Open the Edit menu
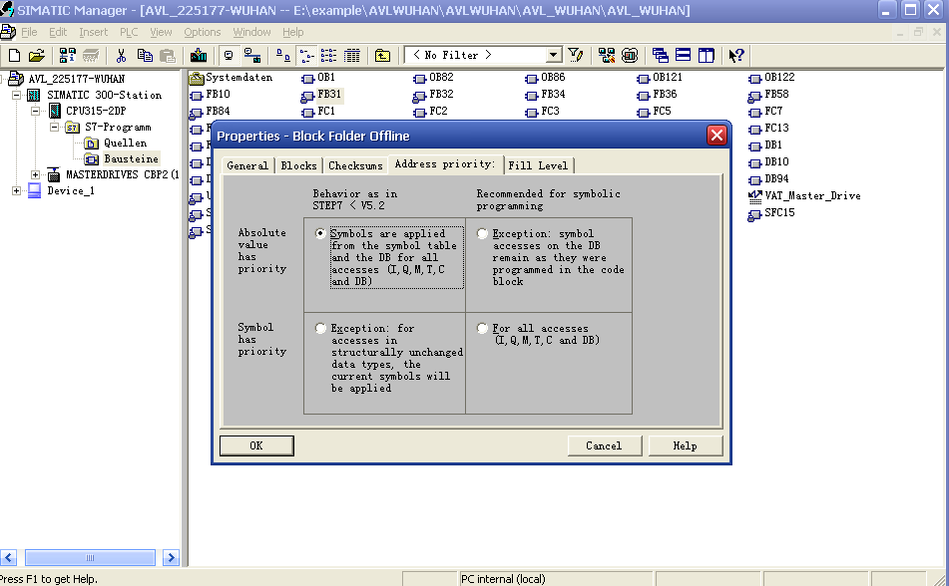 pyautogui.click(x=58, y=32)
